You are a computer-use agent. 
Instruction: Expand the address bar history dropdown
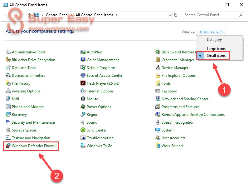tap(170, 15)
